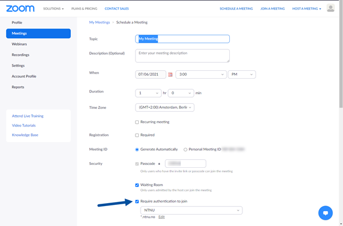Open Settings in the sidebar
Viewport: 343px width, 226px height.
coord(18,66)
